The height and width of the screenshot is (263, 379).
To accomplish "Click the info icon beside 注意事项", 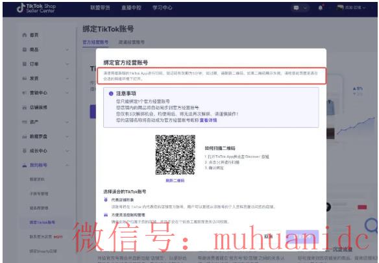I will 111,94.
